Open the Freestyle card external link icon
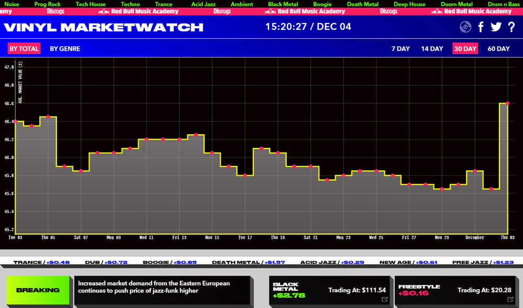This screenshot has height=308, width=523. point(510,299)
